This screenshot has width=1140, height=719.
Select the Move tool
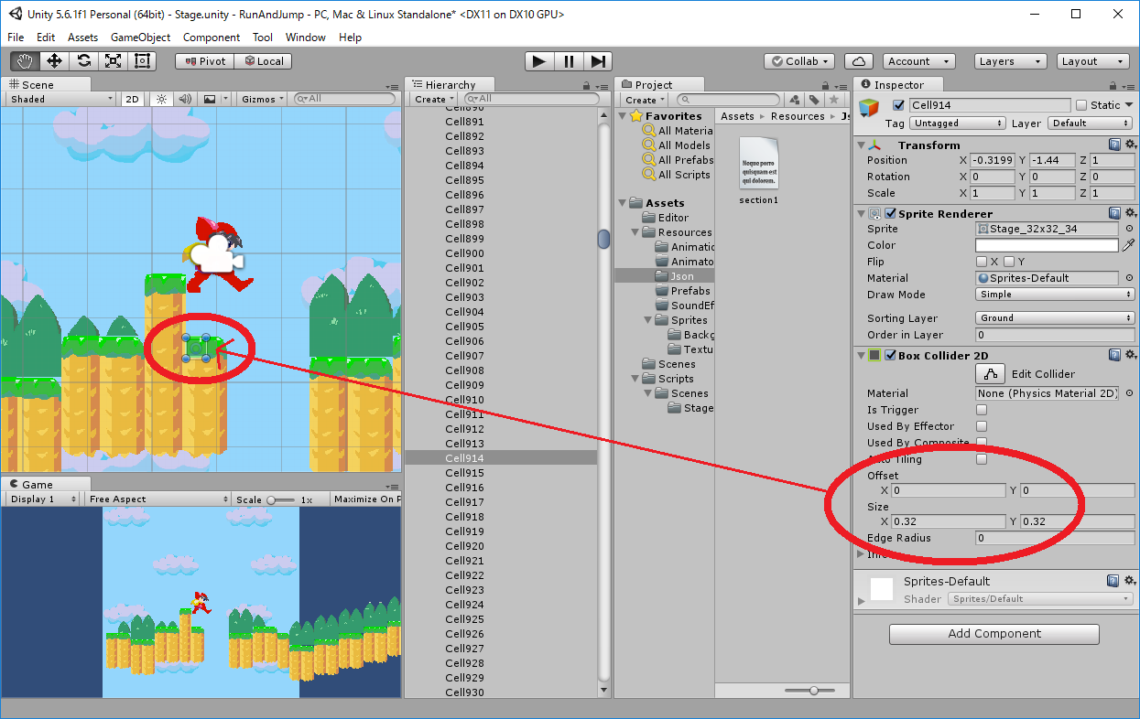pyautogui.click(x=54, y=61)
